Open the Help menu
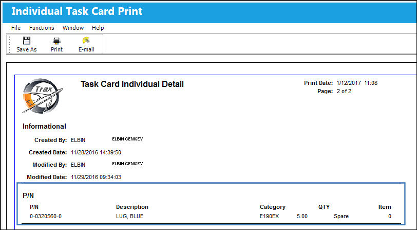Viewport: 417px width, 230px height. pyautogui.click(x=98, y=28)
